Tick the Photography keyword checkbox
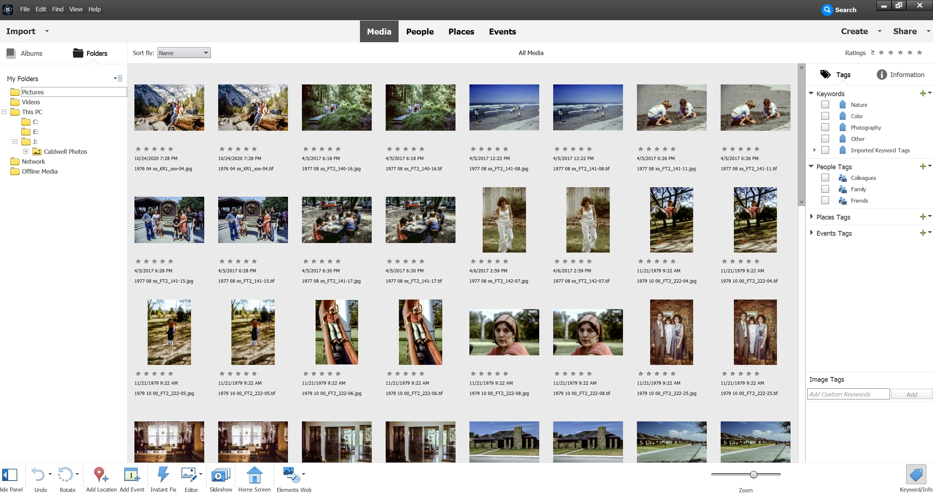 click(825, 127)
